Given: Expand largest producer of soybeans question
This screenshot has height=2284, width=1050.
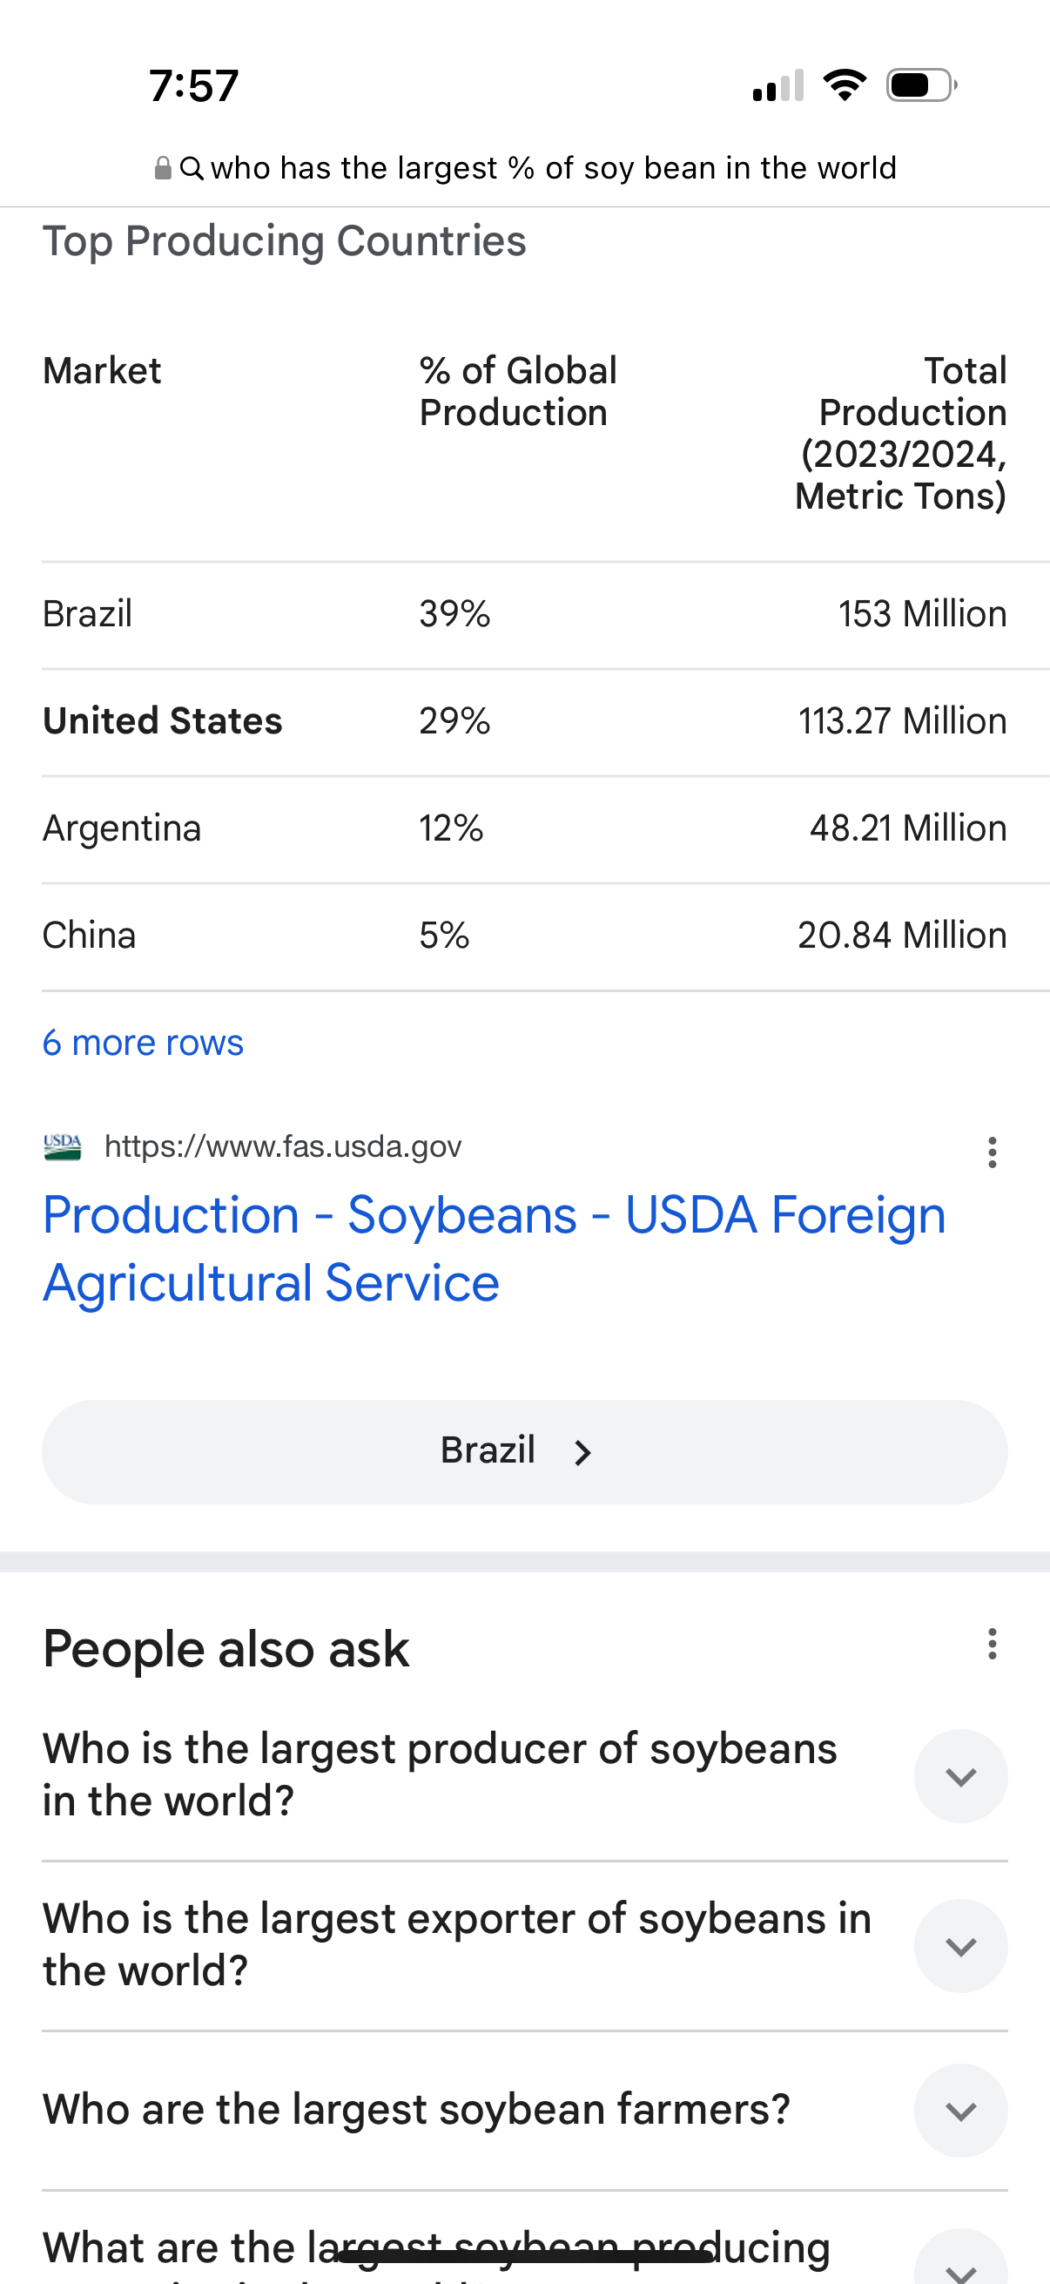Looking at the screenshot, I should 960,1776.
